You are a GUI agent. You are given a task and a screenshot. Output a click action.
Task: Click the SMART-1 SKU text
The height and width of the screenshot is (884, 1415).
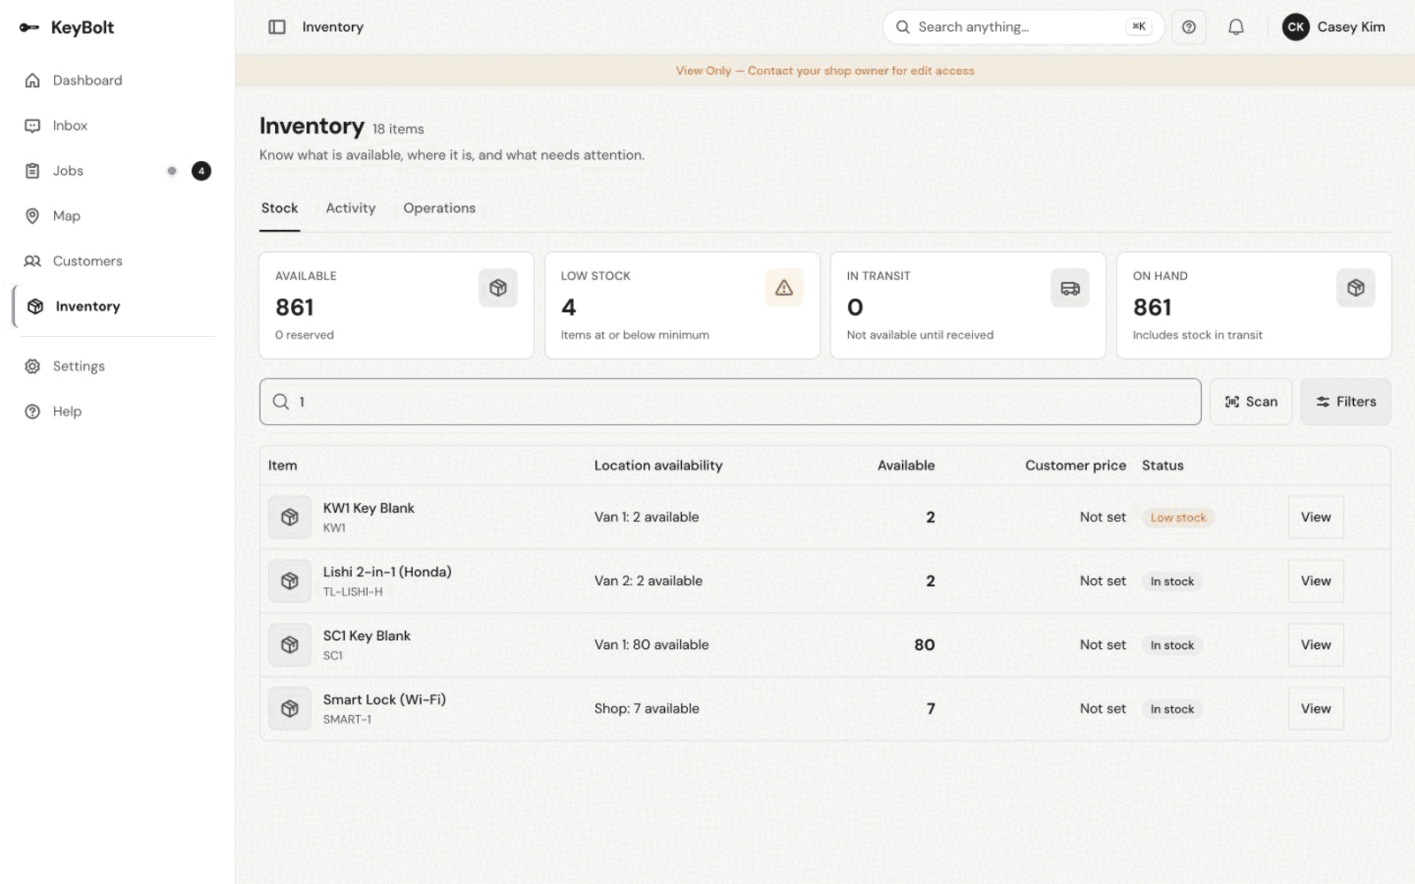(x=347, y=719)
